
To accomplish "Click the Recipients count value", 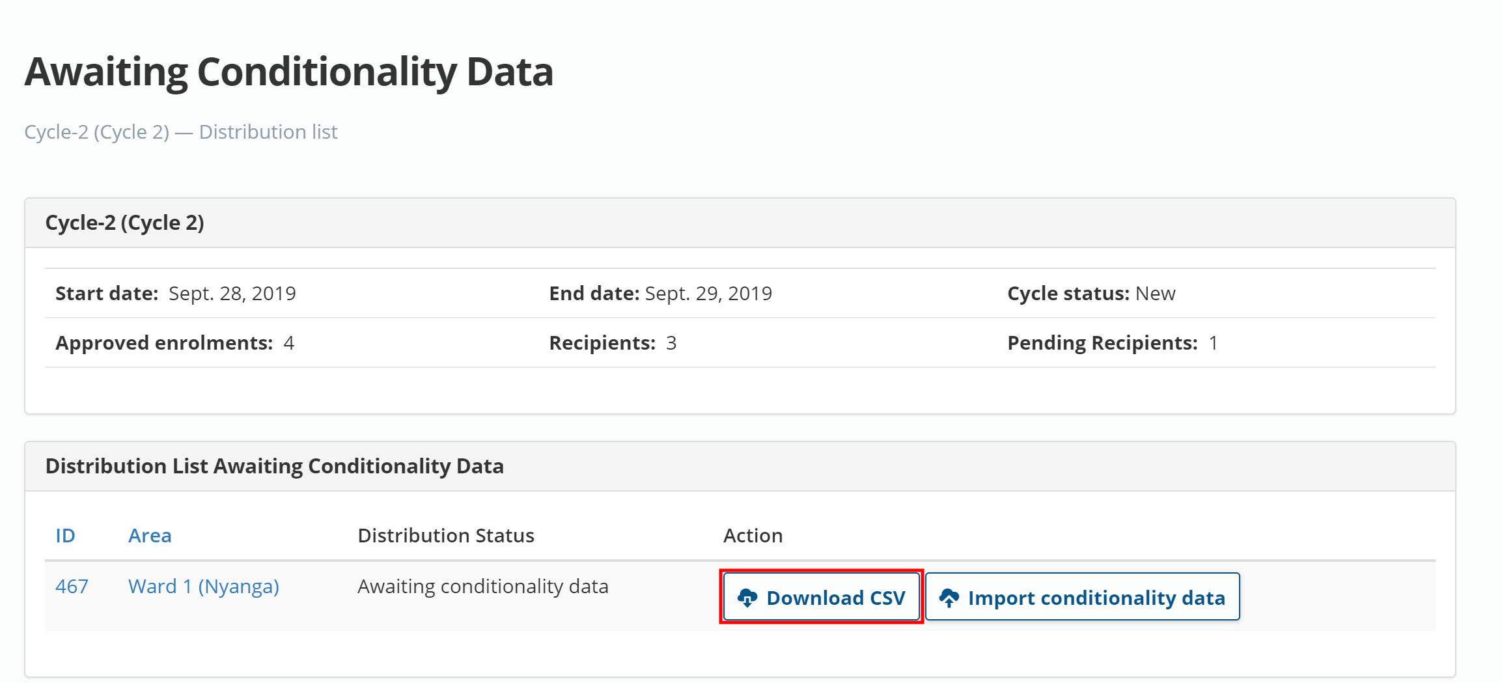I will point(671,342).
